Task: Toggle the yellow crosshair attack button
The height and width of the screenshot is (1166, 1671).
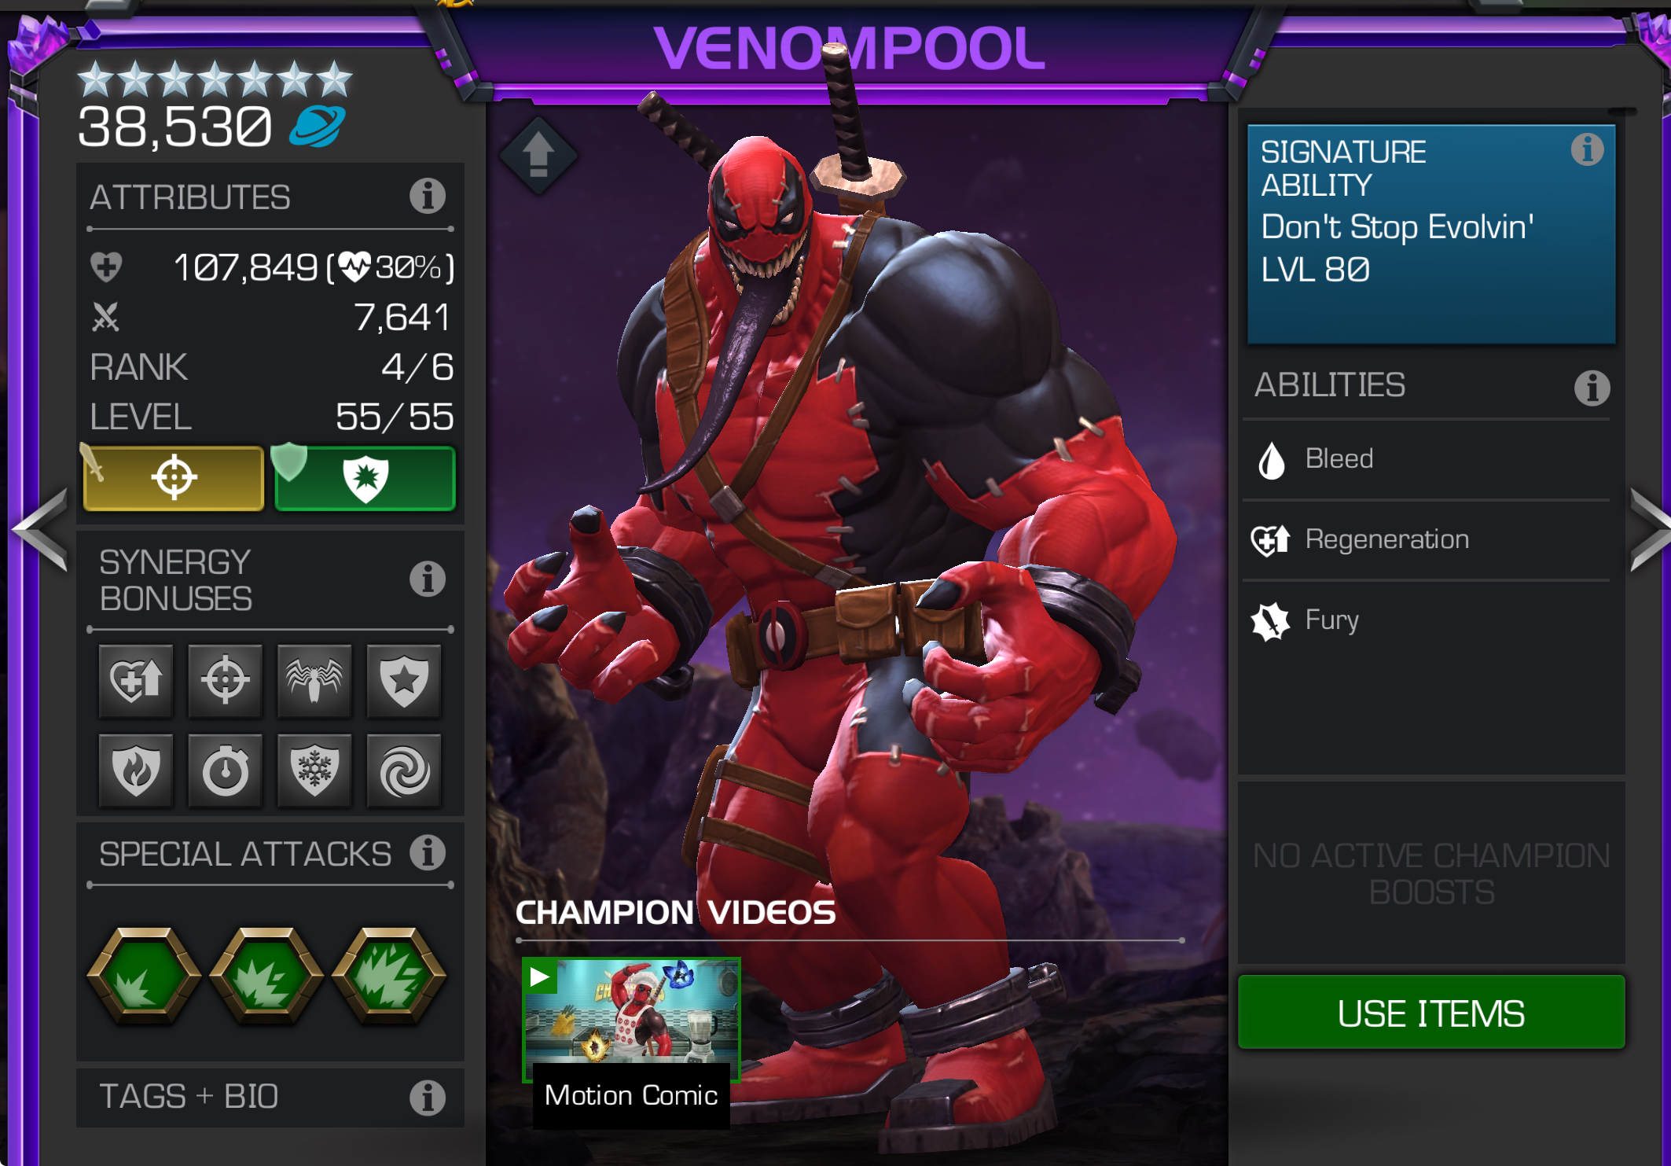Action: (174, 477)
